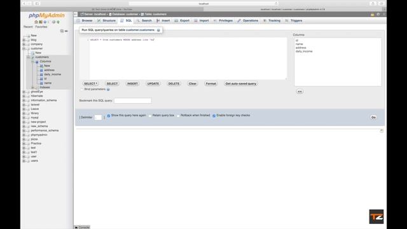Collapse the customers table node
Viewport: 407px width, 229px height.
pyautogui.click(x=28, y=57)
